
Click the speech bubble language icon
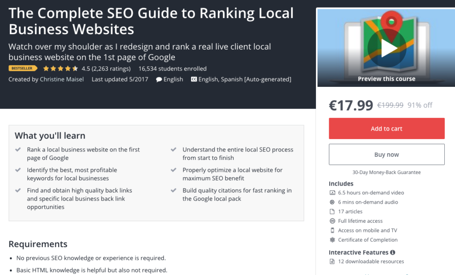coord(159,80)
